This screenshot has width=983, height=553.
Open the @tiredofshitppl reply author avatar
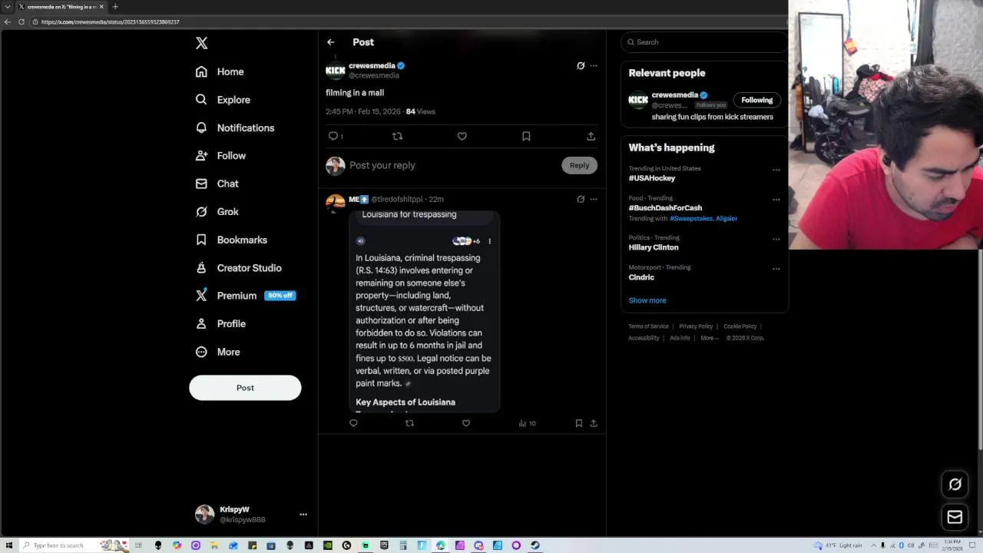point(336,204)
